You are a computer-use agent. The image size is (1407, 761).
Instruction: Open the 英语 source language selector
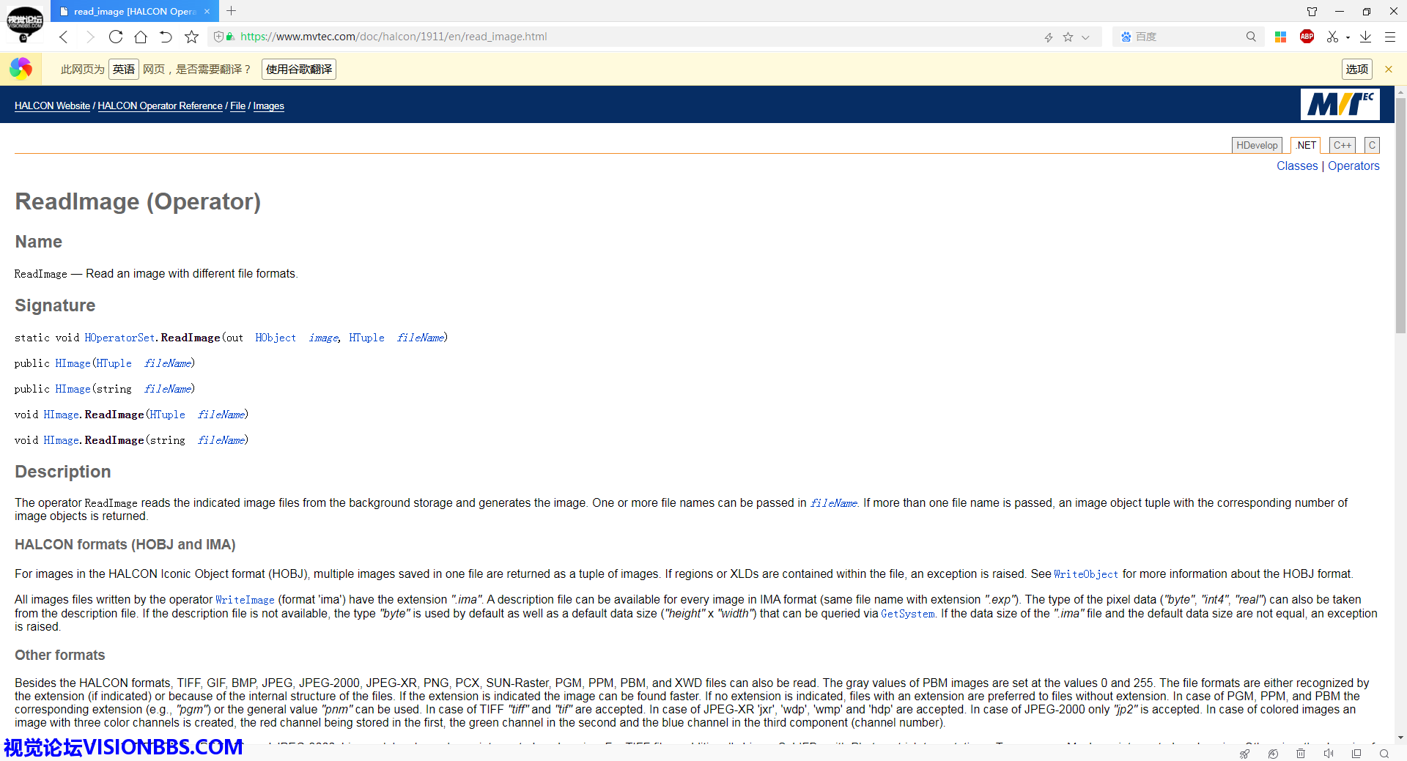click(x=123, y=70)
